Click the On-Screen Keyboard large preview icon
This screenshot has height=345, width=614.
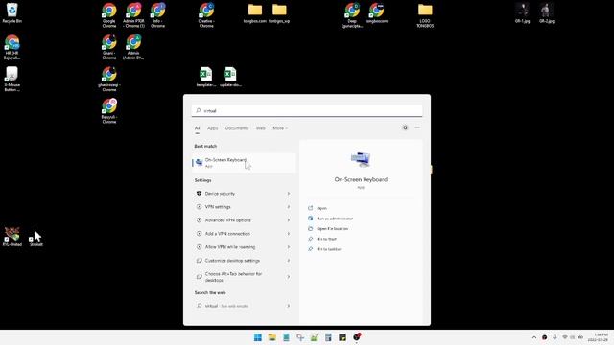[361, 160]
